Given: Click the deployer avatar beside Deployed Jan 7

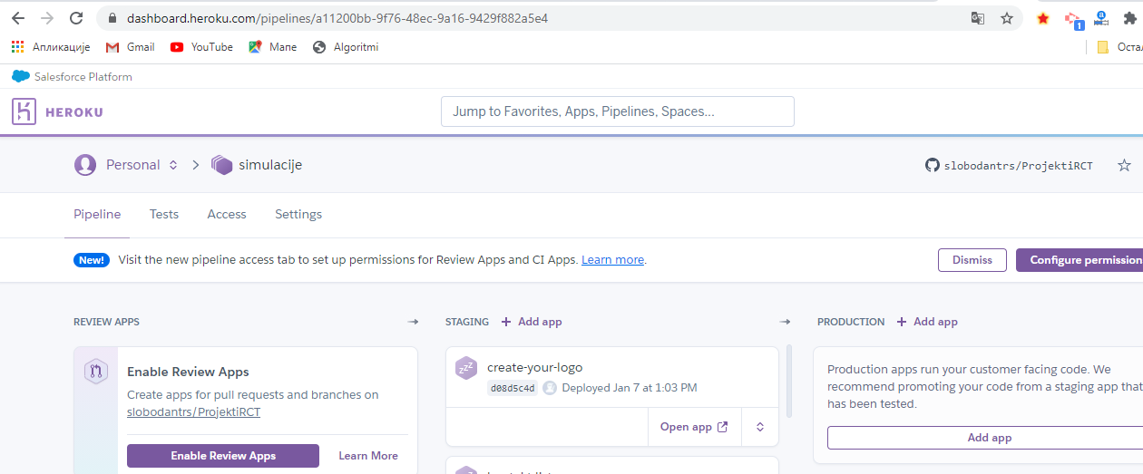Looking at the screenshot, I should [x=550, y=388].
